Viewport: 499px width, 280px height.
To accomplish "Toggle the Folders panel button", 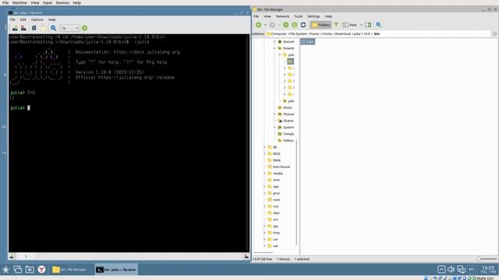I will pyautogui.click(x=320, y=25).
